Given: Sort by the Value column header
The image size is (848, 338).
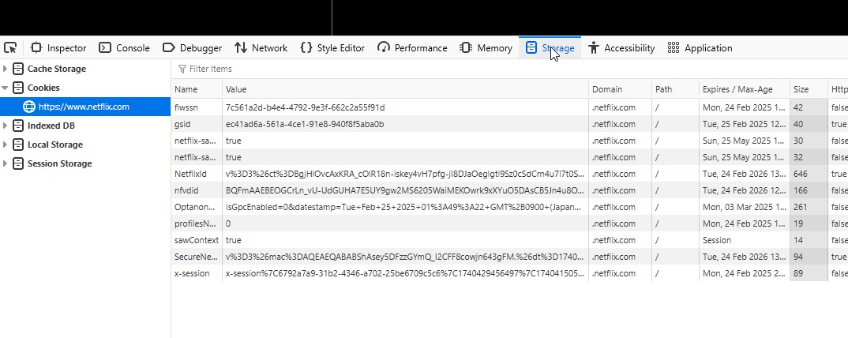Looking at the screenshot, I should coord(405,89).
